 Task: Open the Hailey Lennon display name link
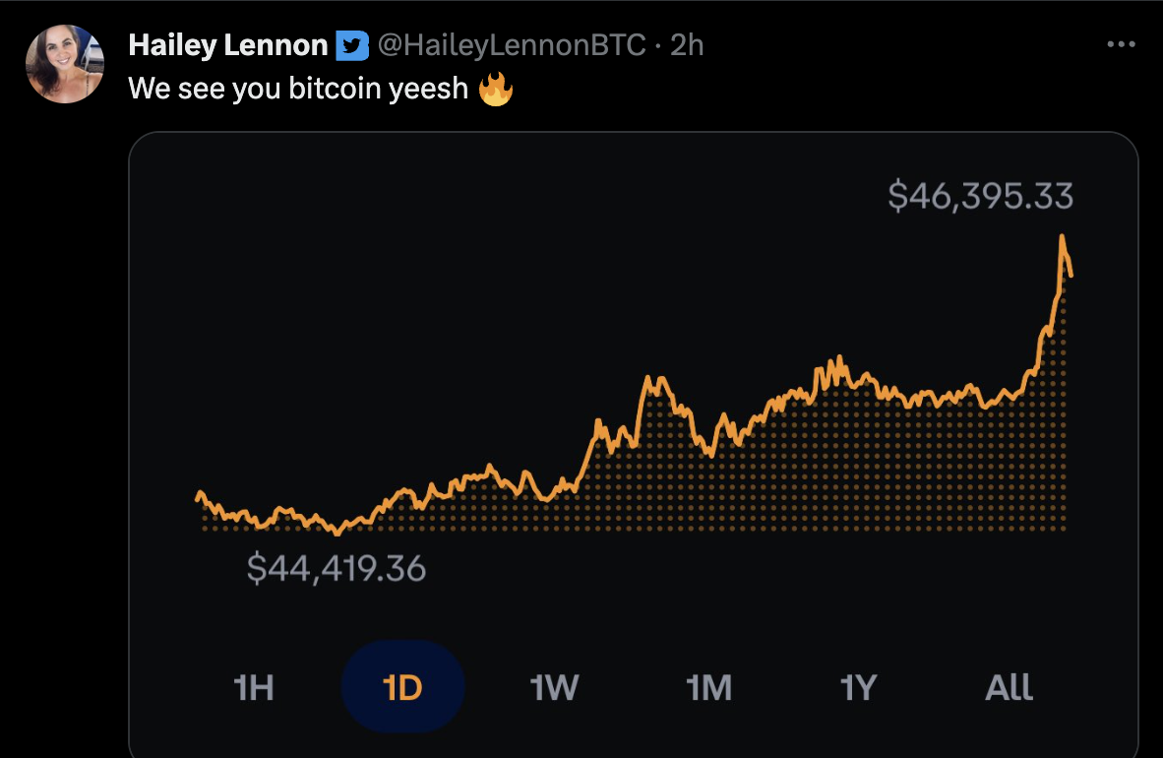point(228,45)
